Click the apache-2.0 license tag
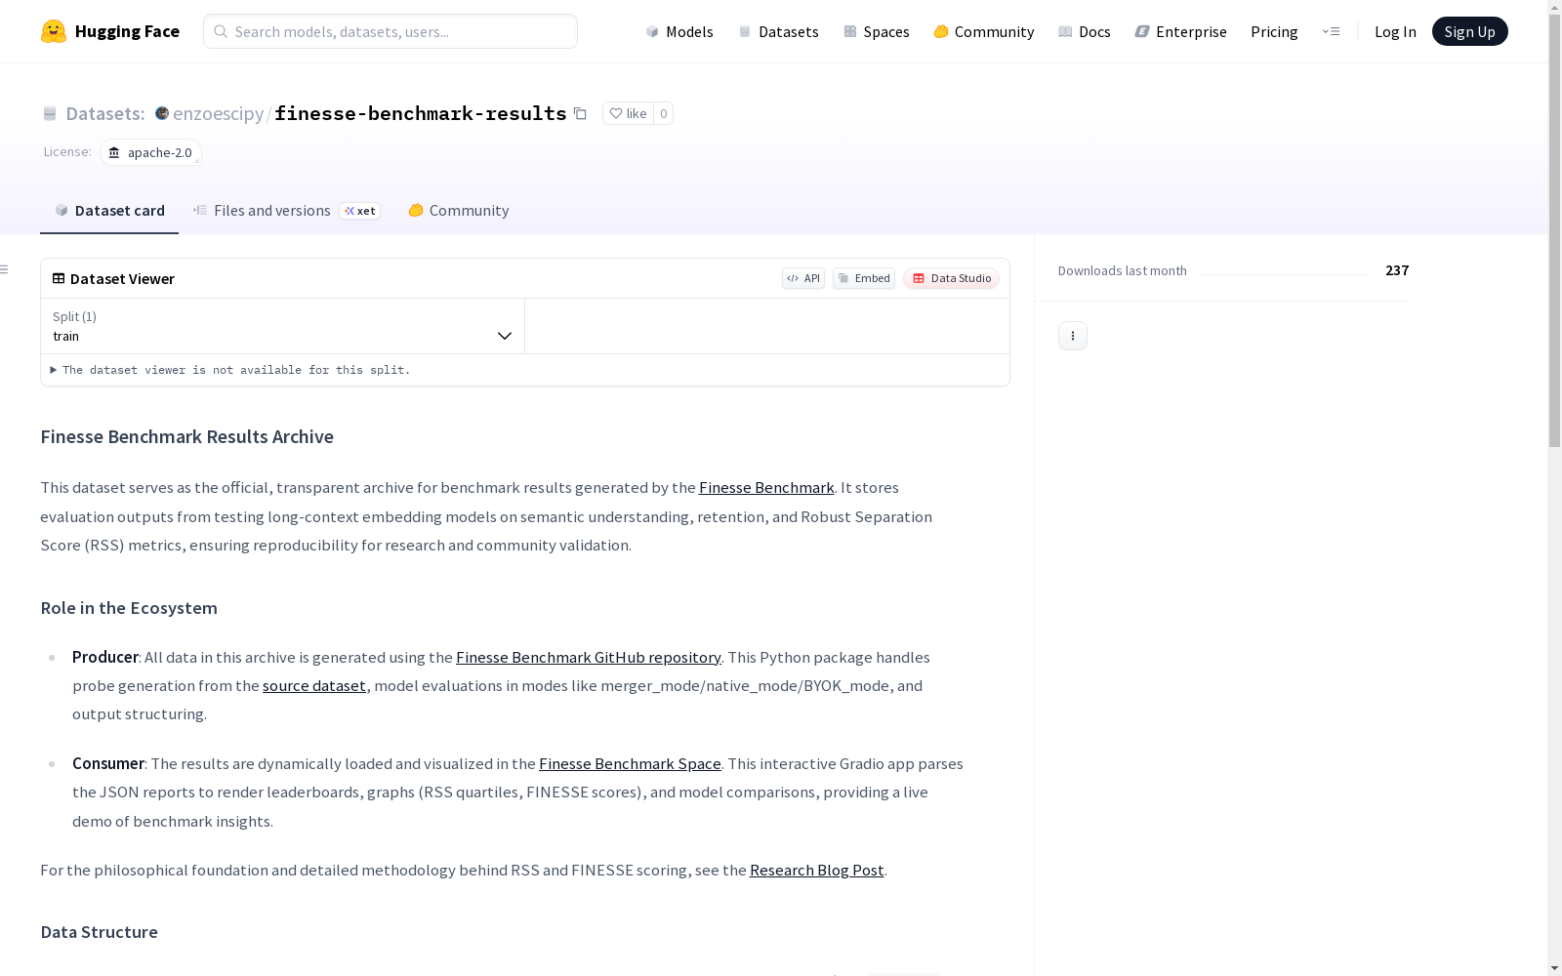 click(x=150, y=152)
